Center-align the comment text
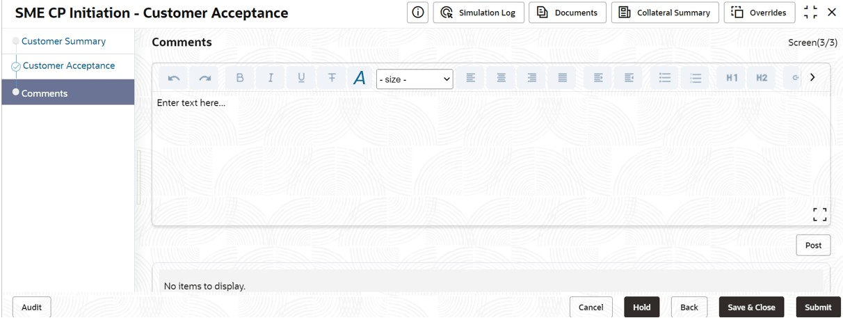Viewport: 843px width, 318px height. pos(501,78)
